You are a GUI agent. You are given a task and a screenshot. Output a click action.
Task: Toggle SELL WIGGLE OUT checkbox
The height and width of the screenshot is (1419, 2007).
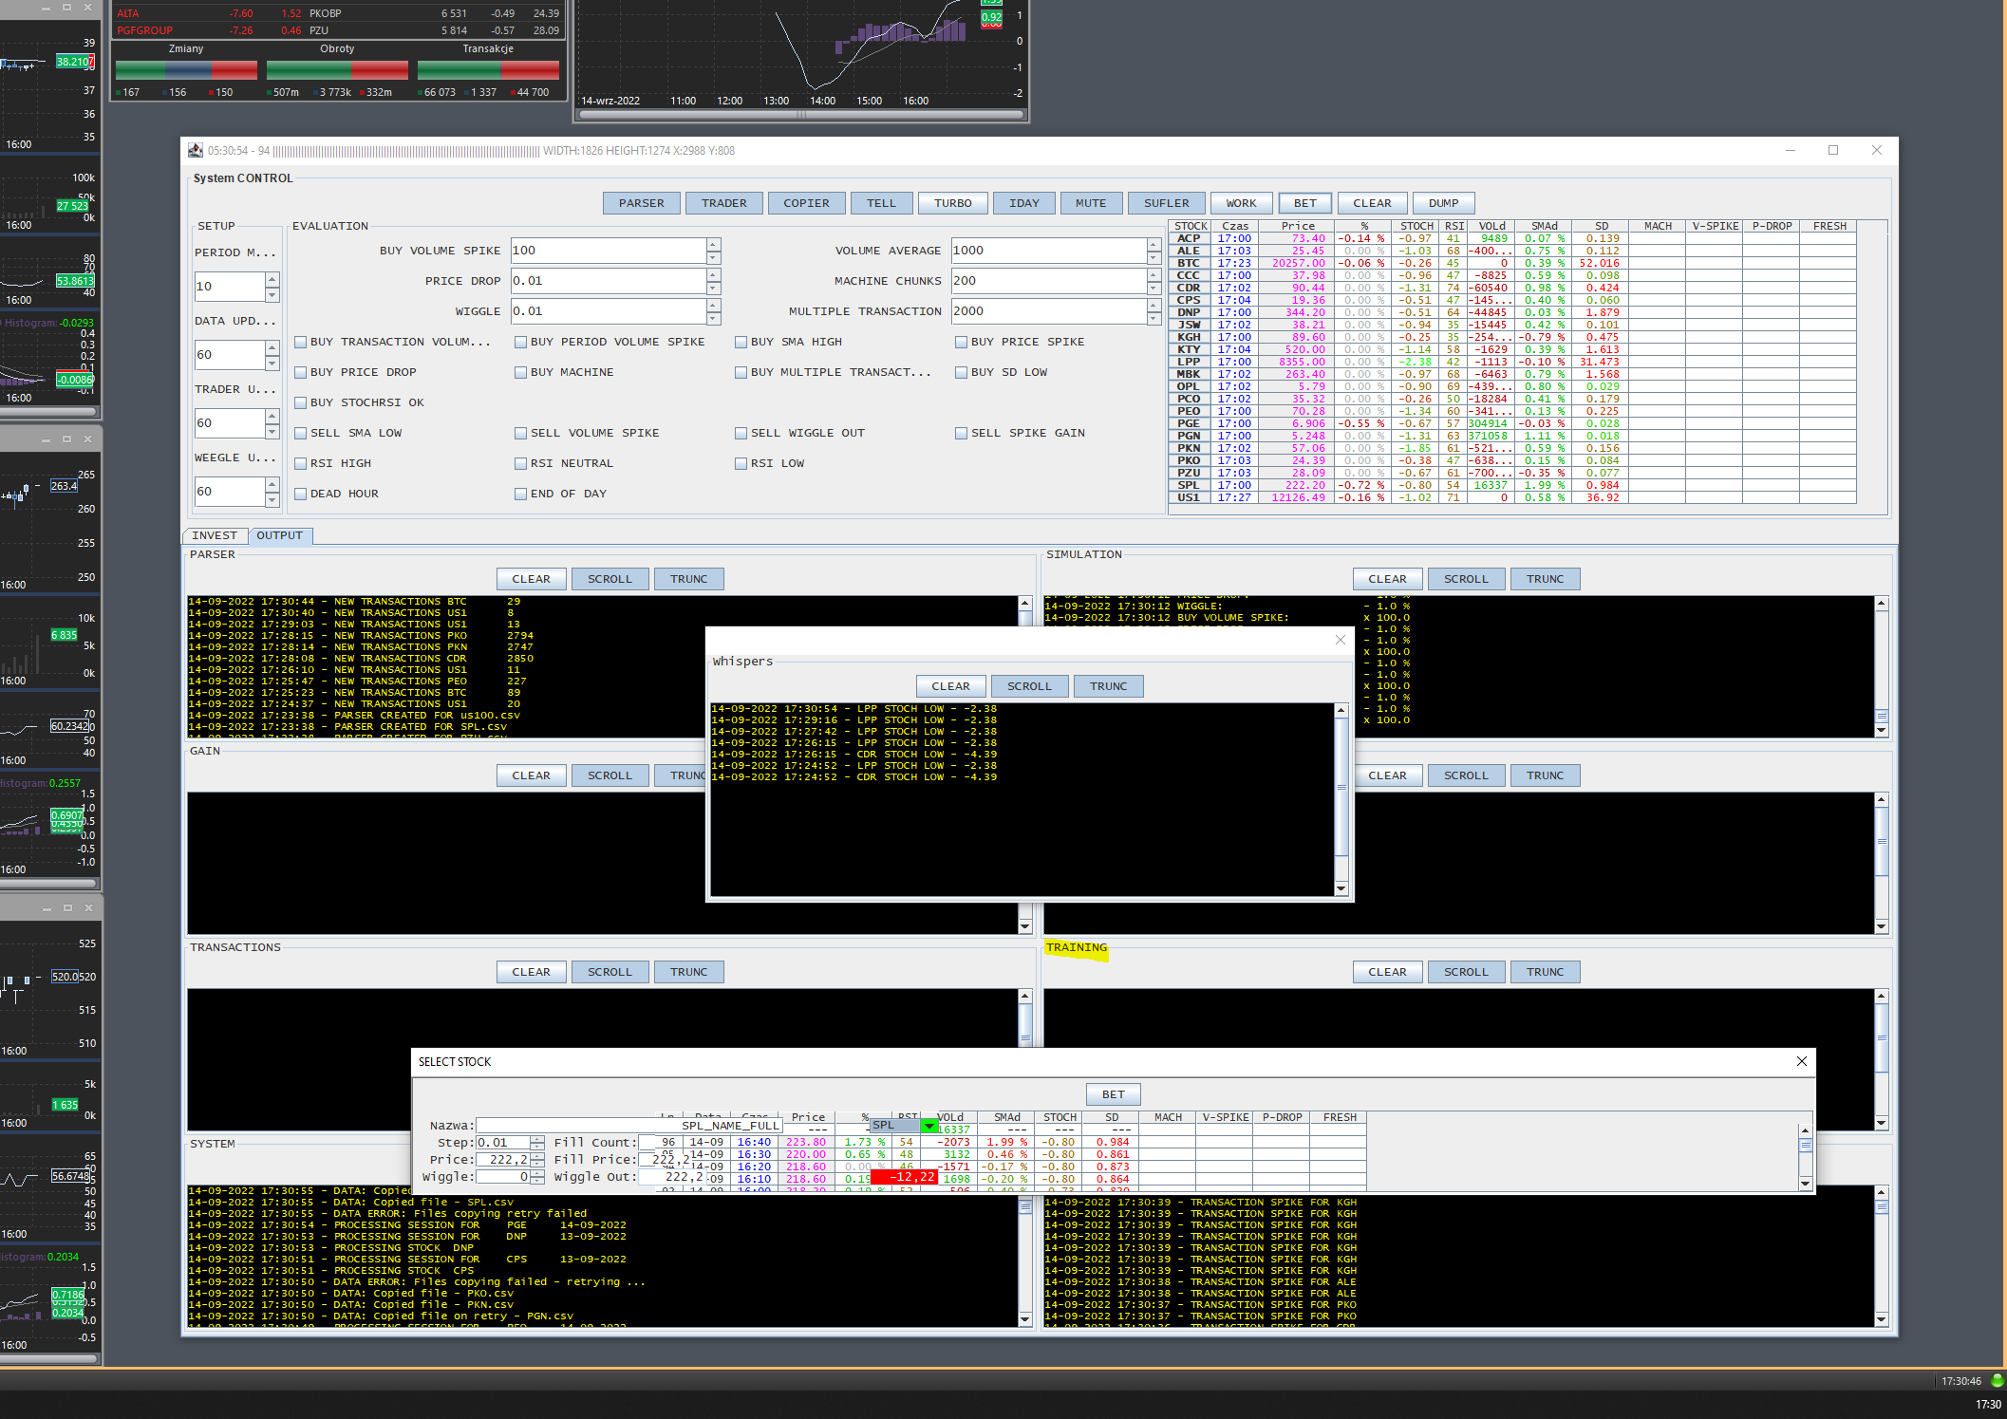coord(741,433)
